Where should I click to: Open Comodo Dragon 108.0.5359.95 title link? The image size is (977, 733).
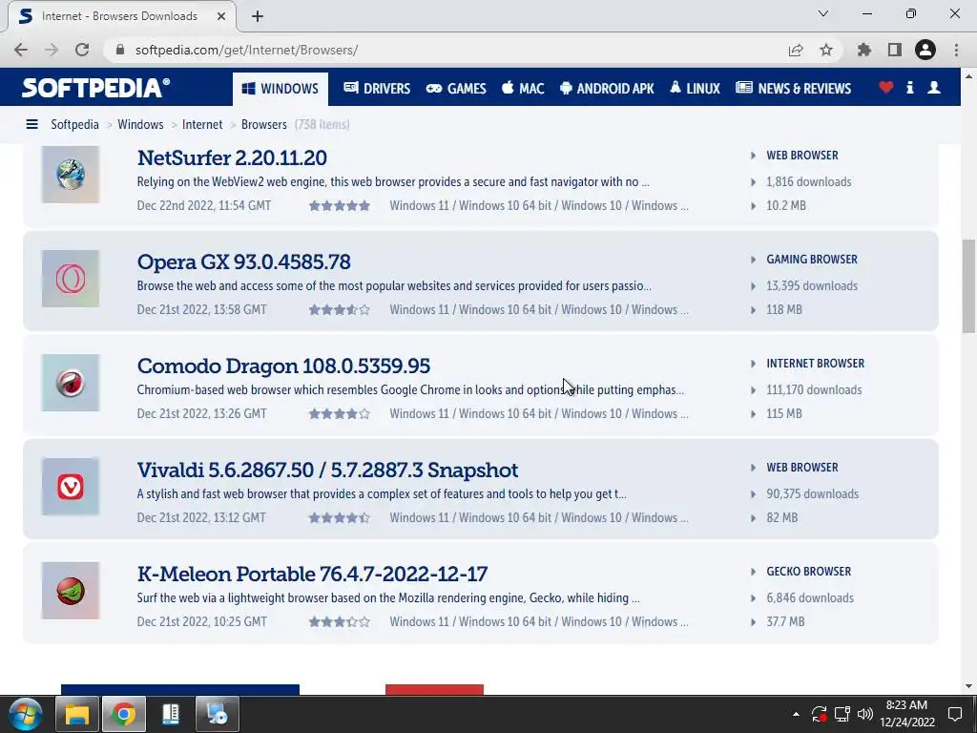coord(283,366)
